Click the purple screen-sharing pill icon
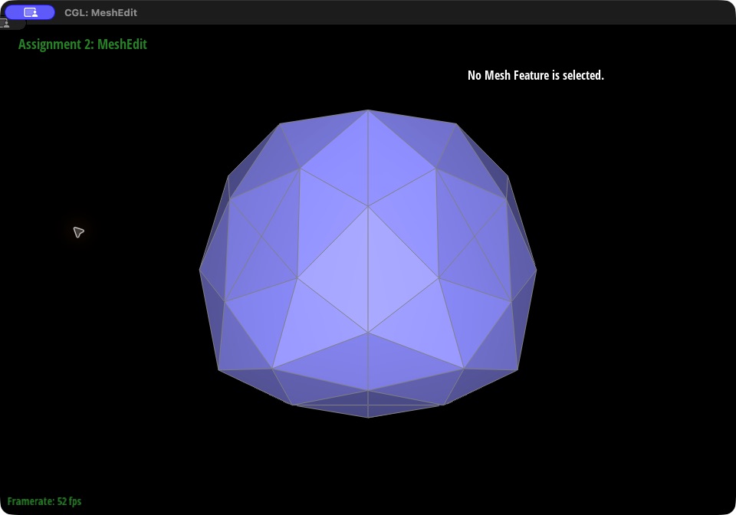 (30, 13)
